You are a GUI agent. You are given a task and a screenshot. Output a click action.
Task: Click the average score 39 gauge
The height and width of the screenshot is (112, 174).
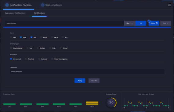[111, 103]
